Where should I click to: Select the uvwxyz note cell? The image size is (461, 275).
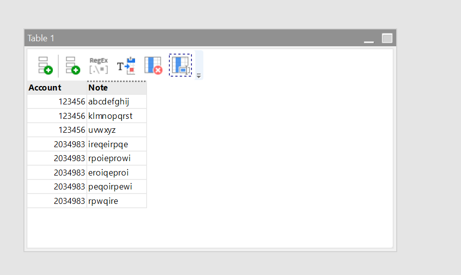pos(117,130)
